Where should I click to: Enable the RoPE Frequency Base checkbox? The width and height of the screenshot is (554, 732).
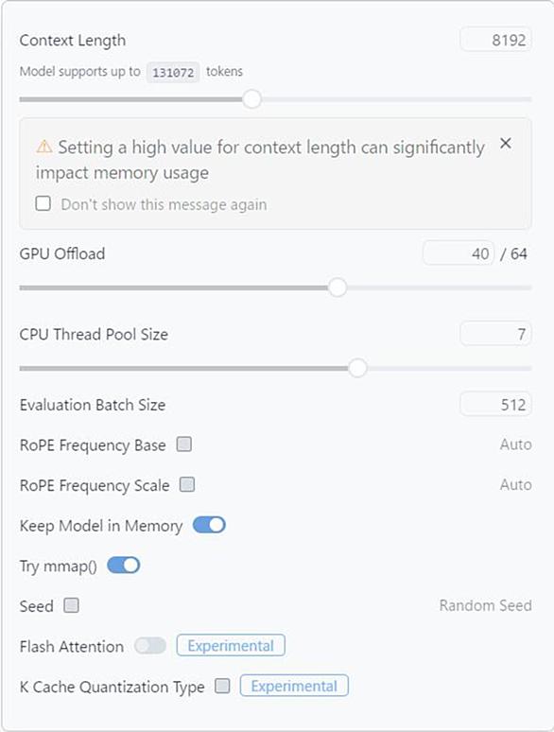click(184, 444)
